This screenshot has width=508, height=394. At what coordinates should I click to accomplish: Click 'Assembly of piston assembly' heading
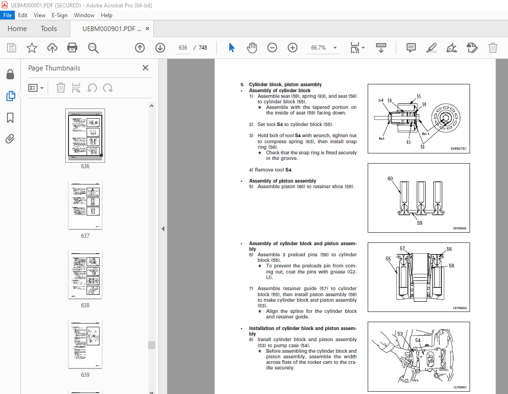(282, 181)
